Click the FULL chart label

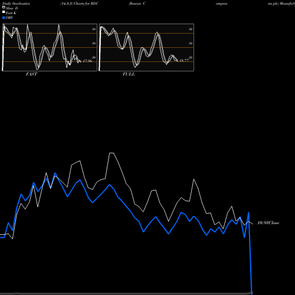tap(129, 74)
